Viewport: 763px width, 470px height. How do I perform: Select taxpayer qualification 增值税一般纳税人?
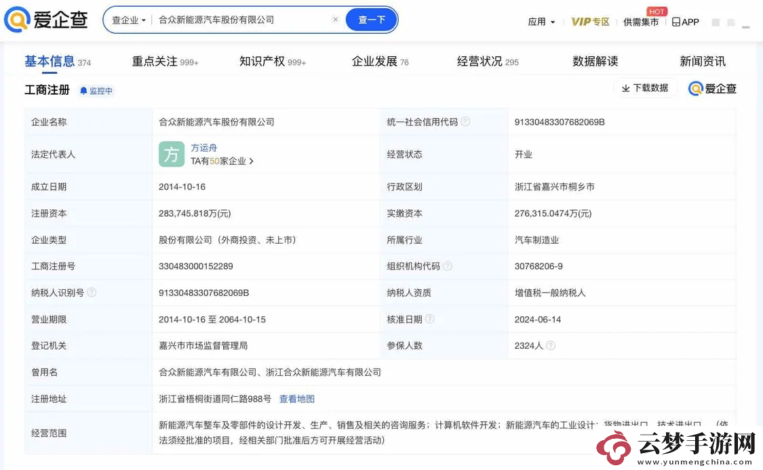[550, 293]
